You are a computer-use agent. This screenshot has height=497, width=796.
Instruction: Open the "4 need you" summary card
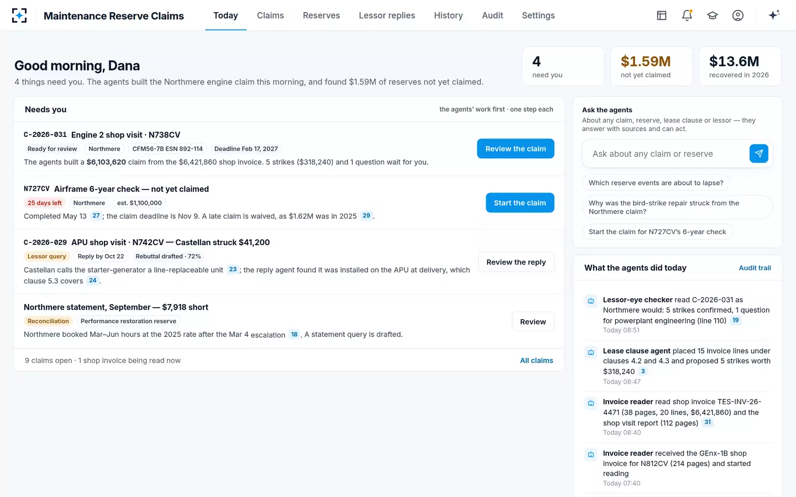563,66
